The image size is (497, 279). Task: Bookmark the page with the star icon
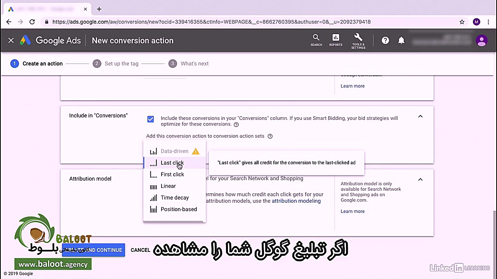[462, 22]
